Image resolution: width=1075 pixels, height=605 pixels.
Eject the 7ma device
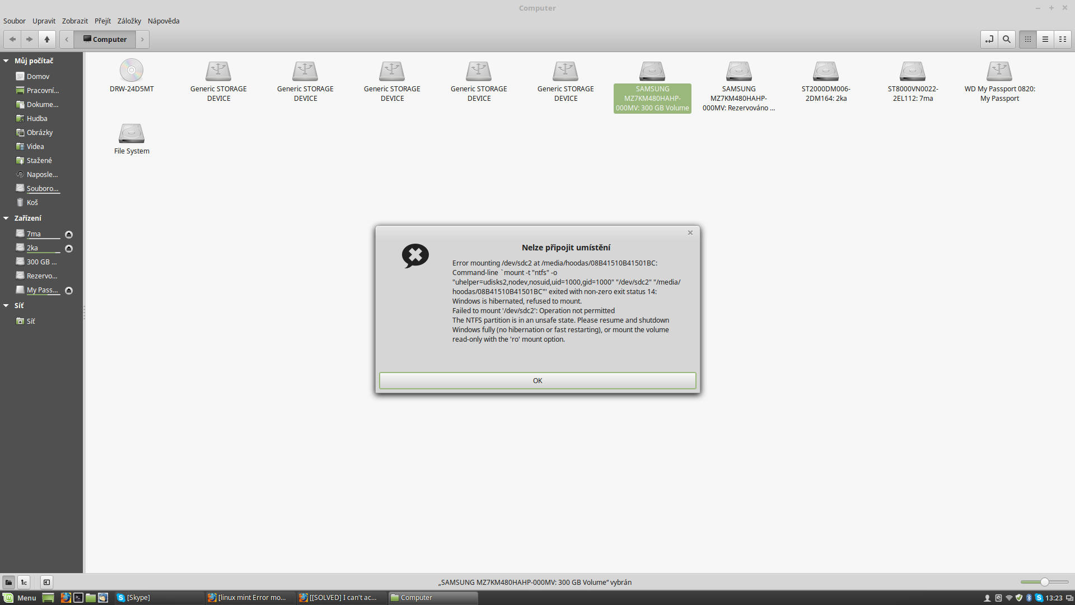click(x=69, y=234)
